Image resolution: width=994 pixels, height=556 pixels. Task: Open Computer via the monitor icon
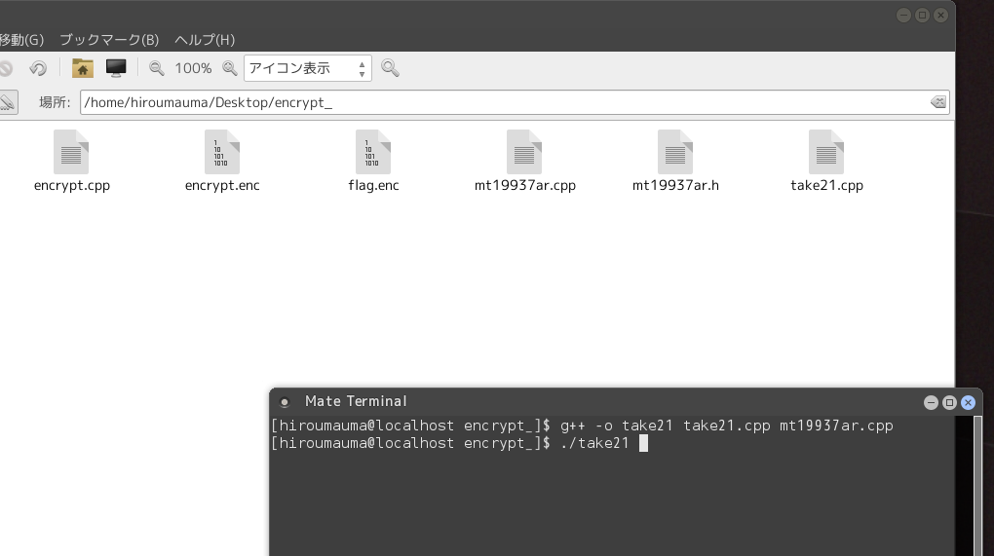[x=116, y=68]
